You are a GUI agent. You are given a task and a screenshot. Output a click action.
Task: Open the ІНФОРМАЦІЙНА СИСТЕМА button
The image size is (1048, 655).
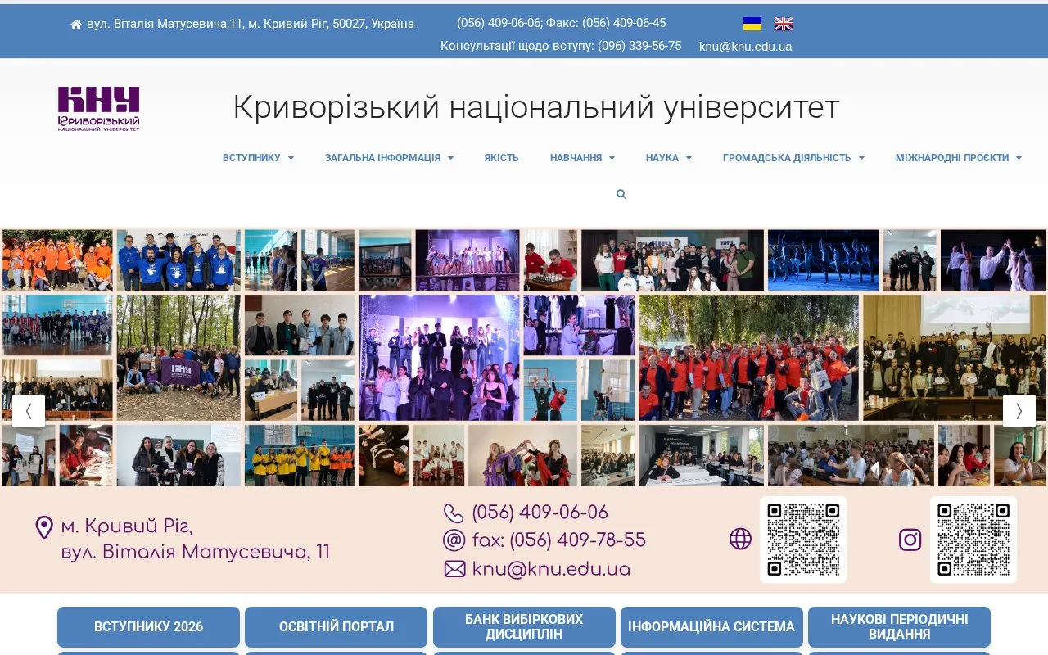tap(711, 627)
